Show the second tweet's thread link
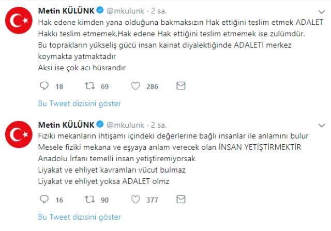The height and width of the screenshot is (231, 331). (x=79, y=217)
